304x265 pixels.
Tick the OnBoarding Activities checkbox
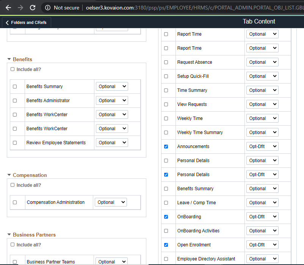point(166,231)
